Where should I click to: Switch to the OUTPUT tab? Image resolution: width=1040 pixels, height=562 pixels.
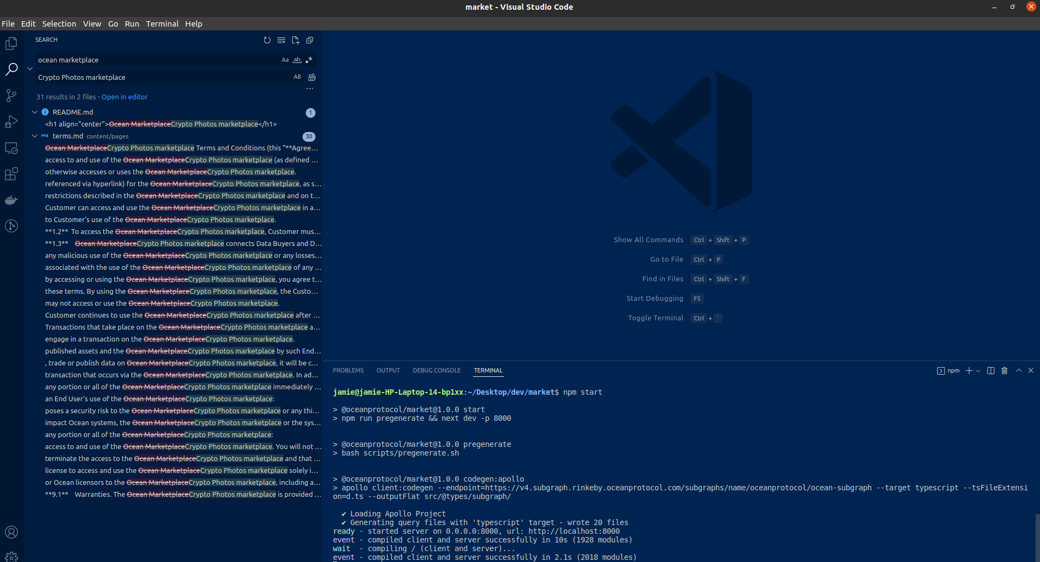[388, 370]
